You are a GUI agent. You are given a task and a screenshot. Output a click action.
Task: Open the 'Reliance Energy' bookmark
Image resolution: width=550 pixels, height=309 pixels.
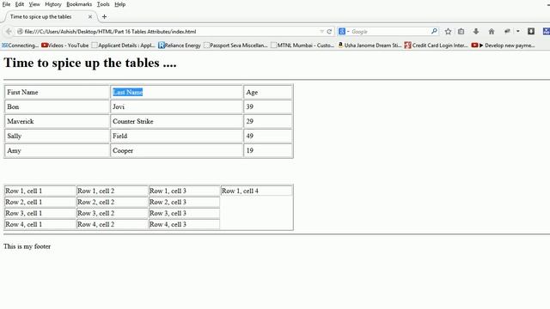coord(180,45)
